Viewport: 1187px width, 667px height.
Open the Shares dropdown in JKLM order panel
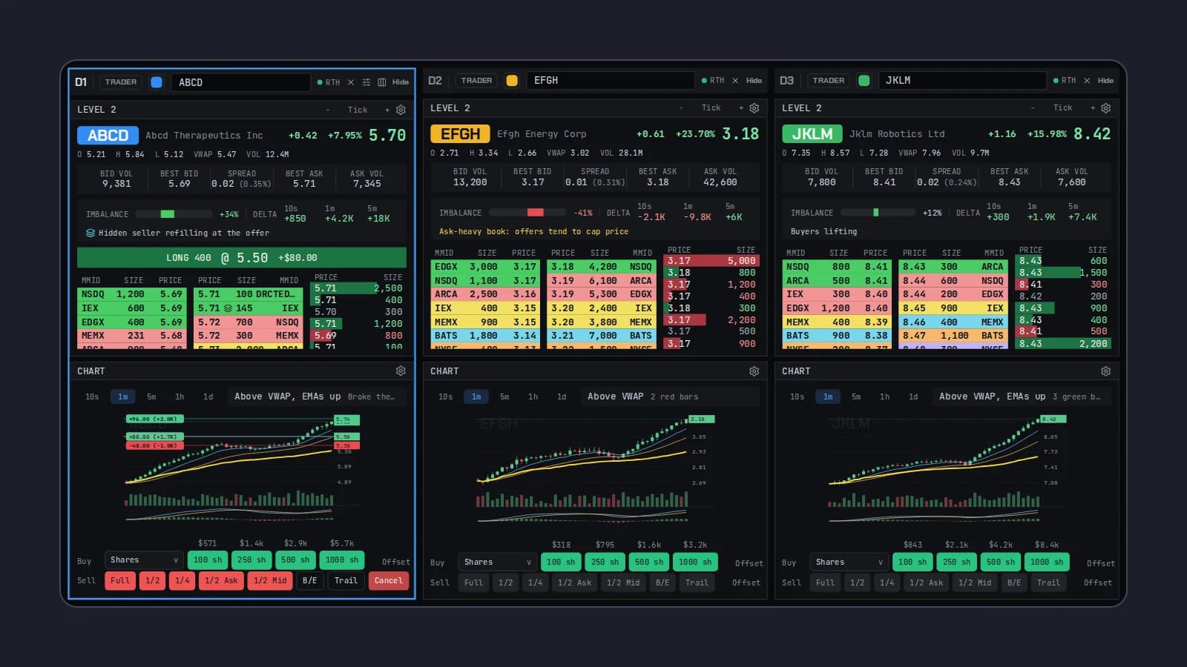tap(849, 563)
